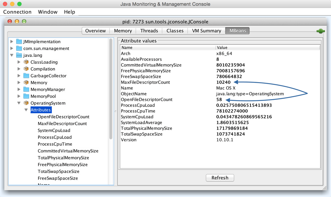331x197 pixels.
Task: Select the com.sun.management folder
Action: tap(19, 48)
